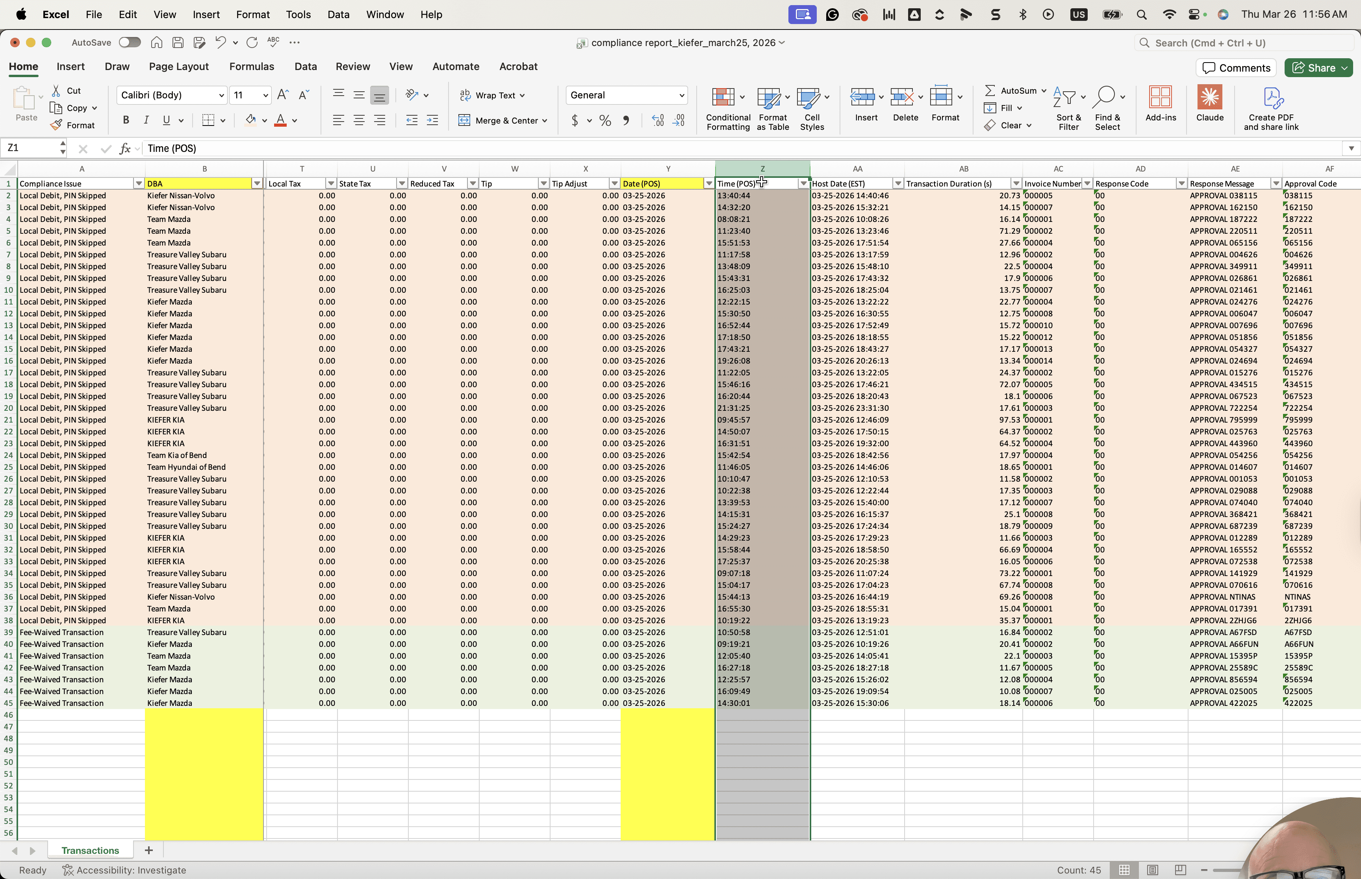
Task: Click the Insert Function fx icon
Action: (125, 148)
